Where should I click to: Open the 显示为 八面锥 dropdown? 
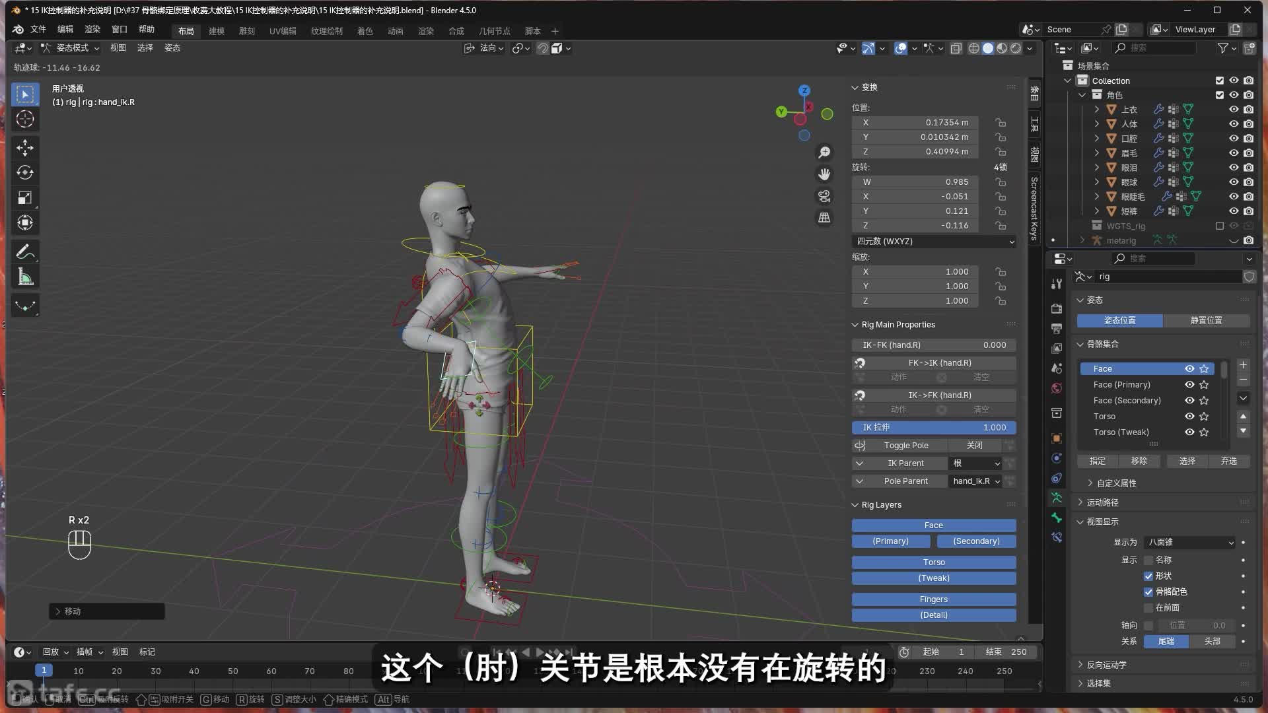(x=1190, y=543)
